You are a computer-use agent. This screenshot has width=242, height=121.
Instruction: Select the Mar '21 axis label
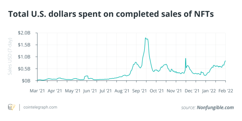click(x=37, y=91)
